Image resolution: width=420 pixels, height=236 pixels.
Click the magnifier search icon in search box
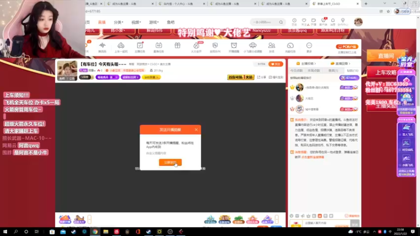point(281,22)
